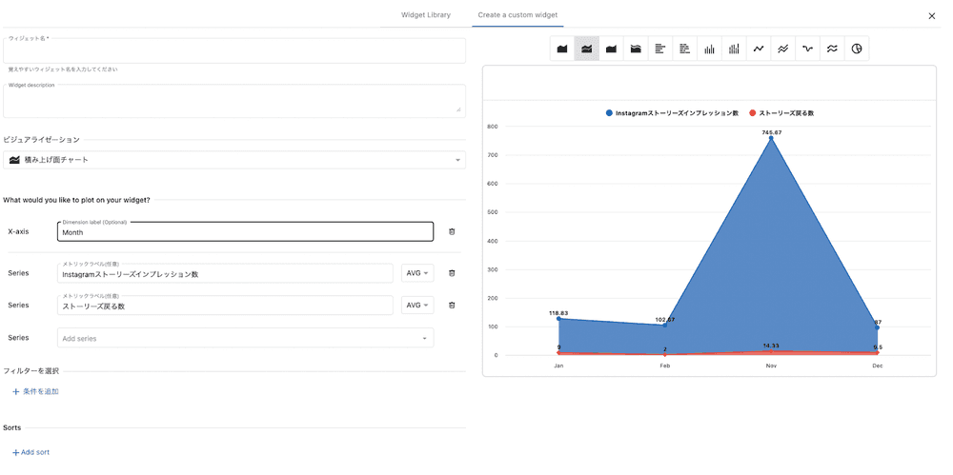Screen dimensions: 953x475
Task: Switch to the Widget Library tab
Action: 426,15
